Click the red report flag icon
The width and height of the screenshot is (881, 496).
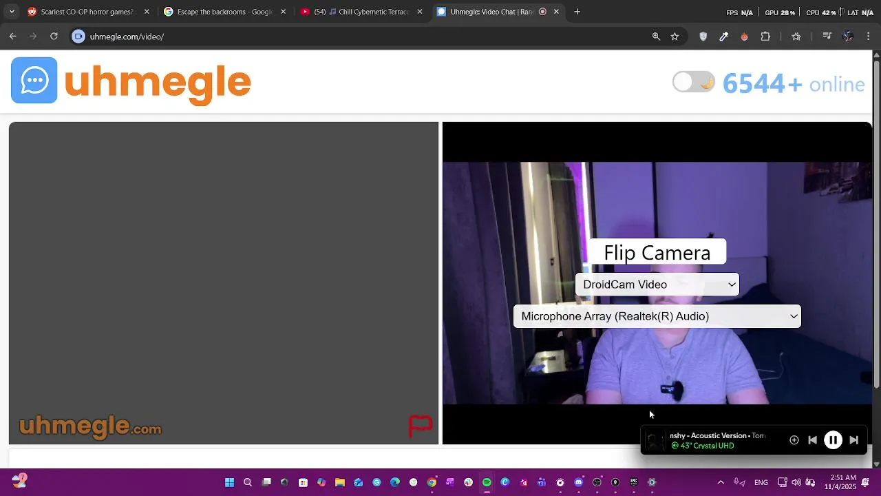pyautogui.click(x=421, y=426)
